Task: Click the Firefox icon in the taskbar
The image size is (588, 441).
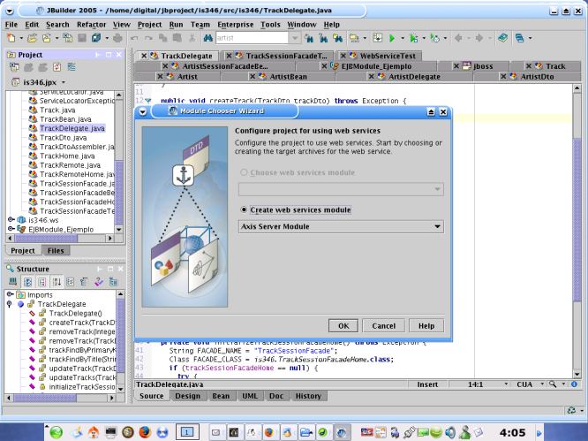Action: (x=144, y=432)
